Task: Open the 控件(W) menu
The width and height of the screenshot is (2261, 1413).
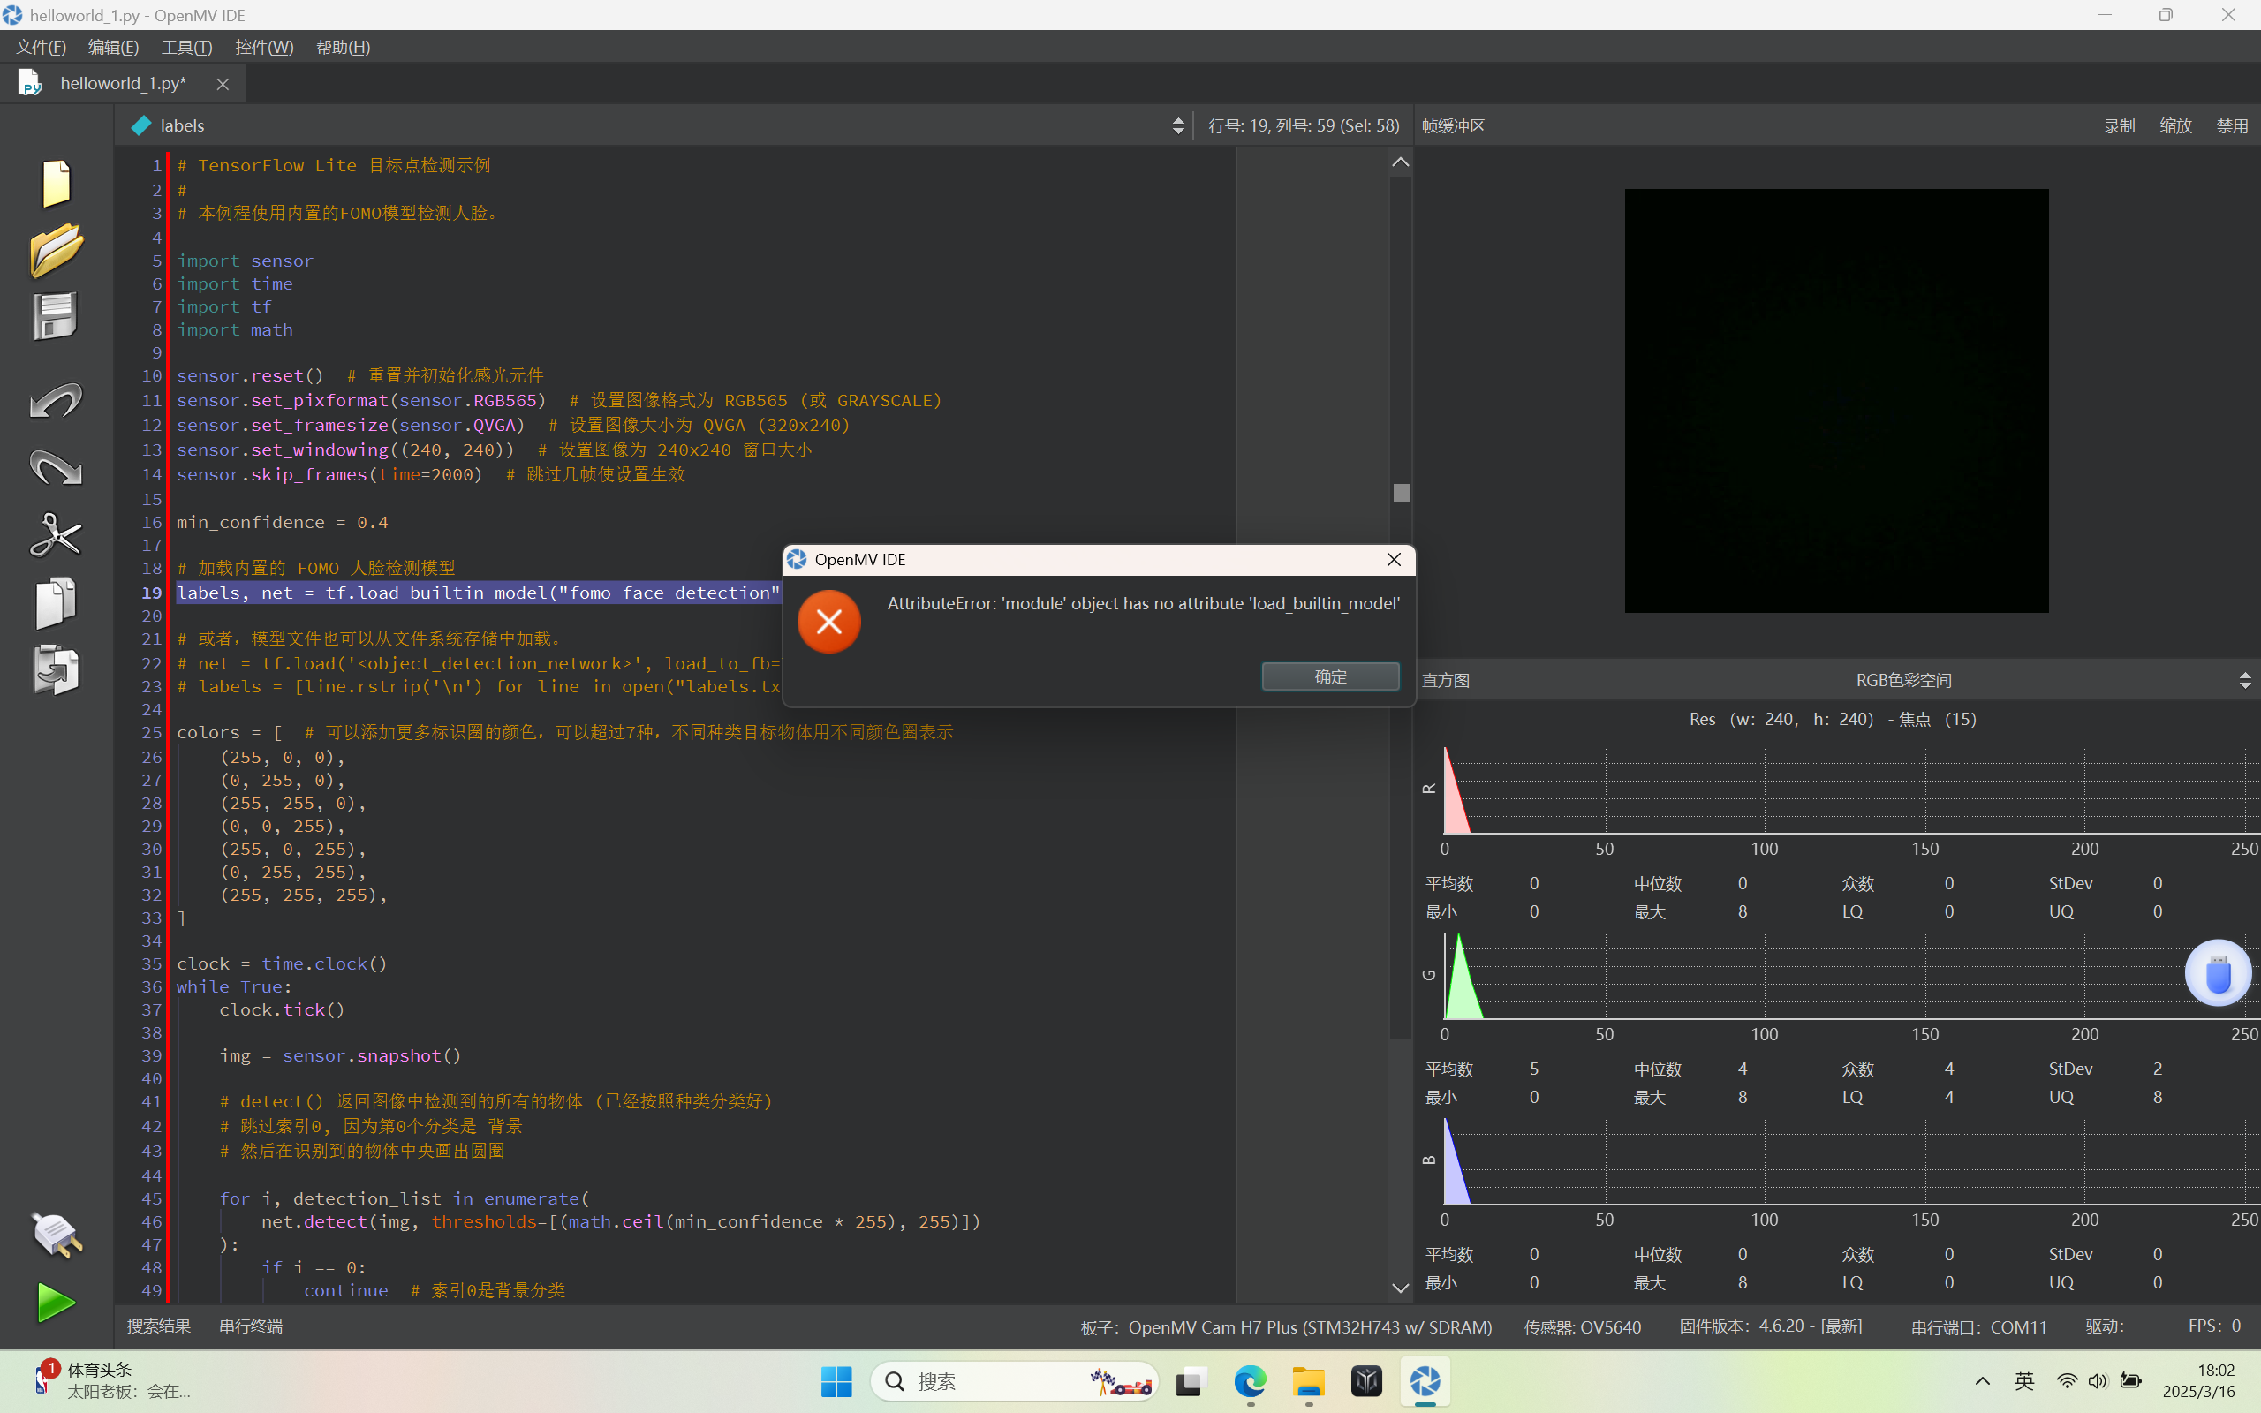Action: click(264, 47)
